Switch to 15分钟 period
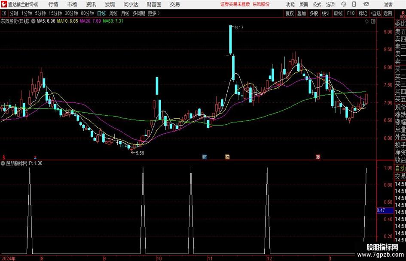Viewport: 406px width, 261px height. coord(55,13)
